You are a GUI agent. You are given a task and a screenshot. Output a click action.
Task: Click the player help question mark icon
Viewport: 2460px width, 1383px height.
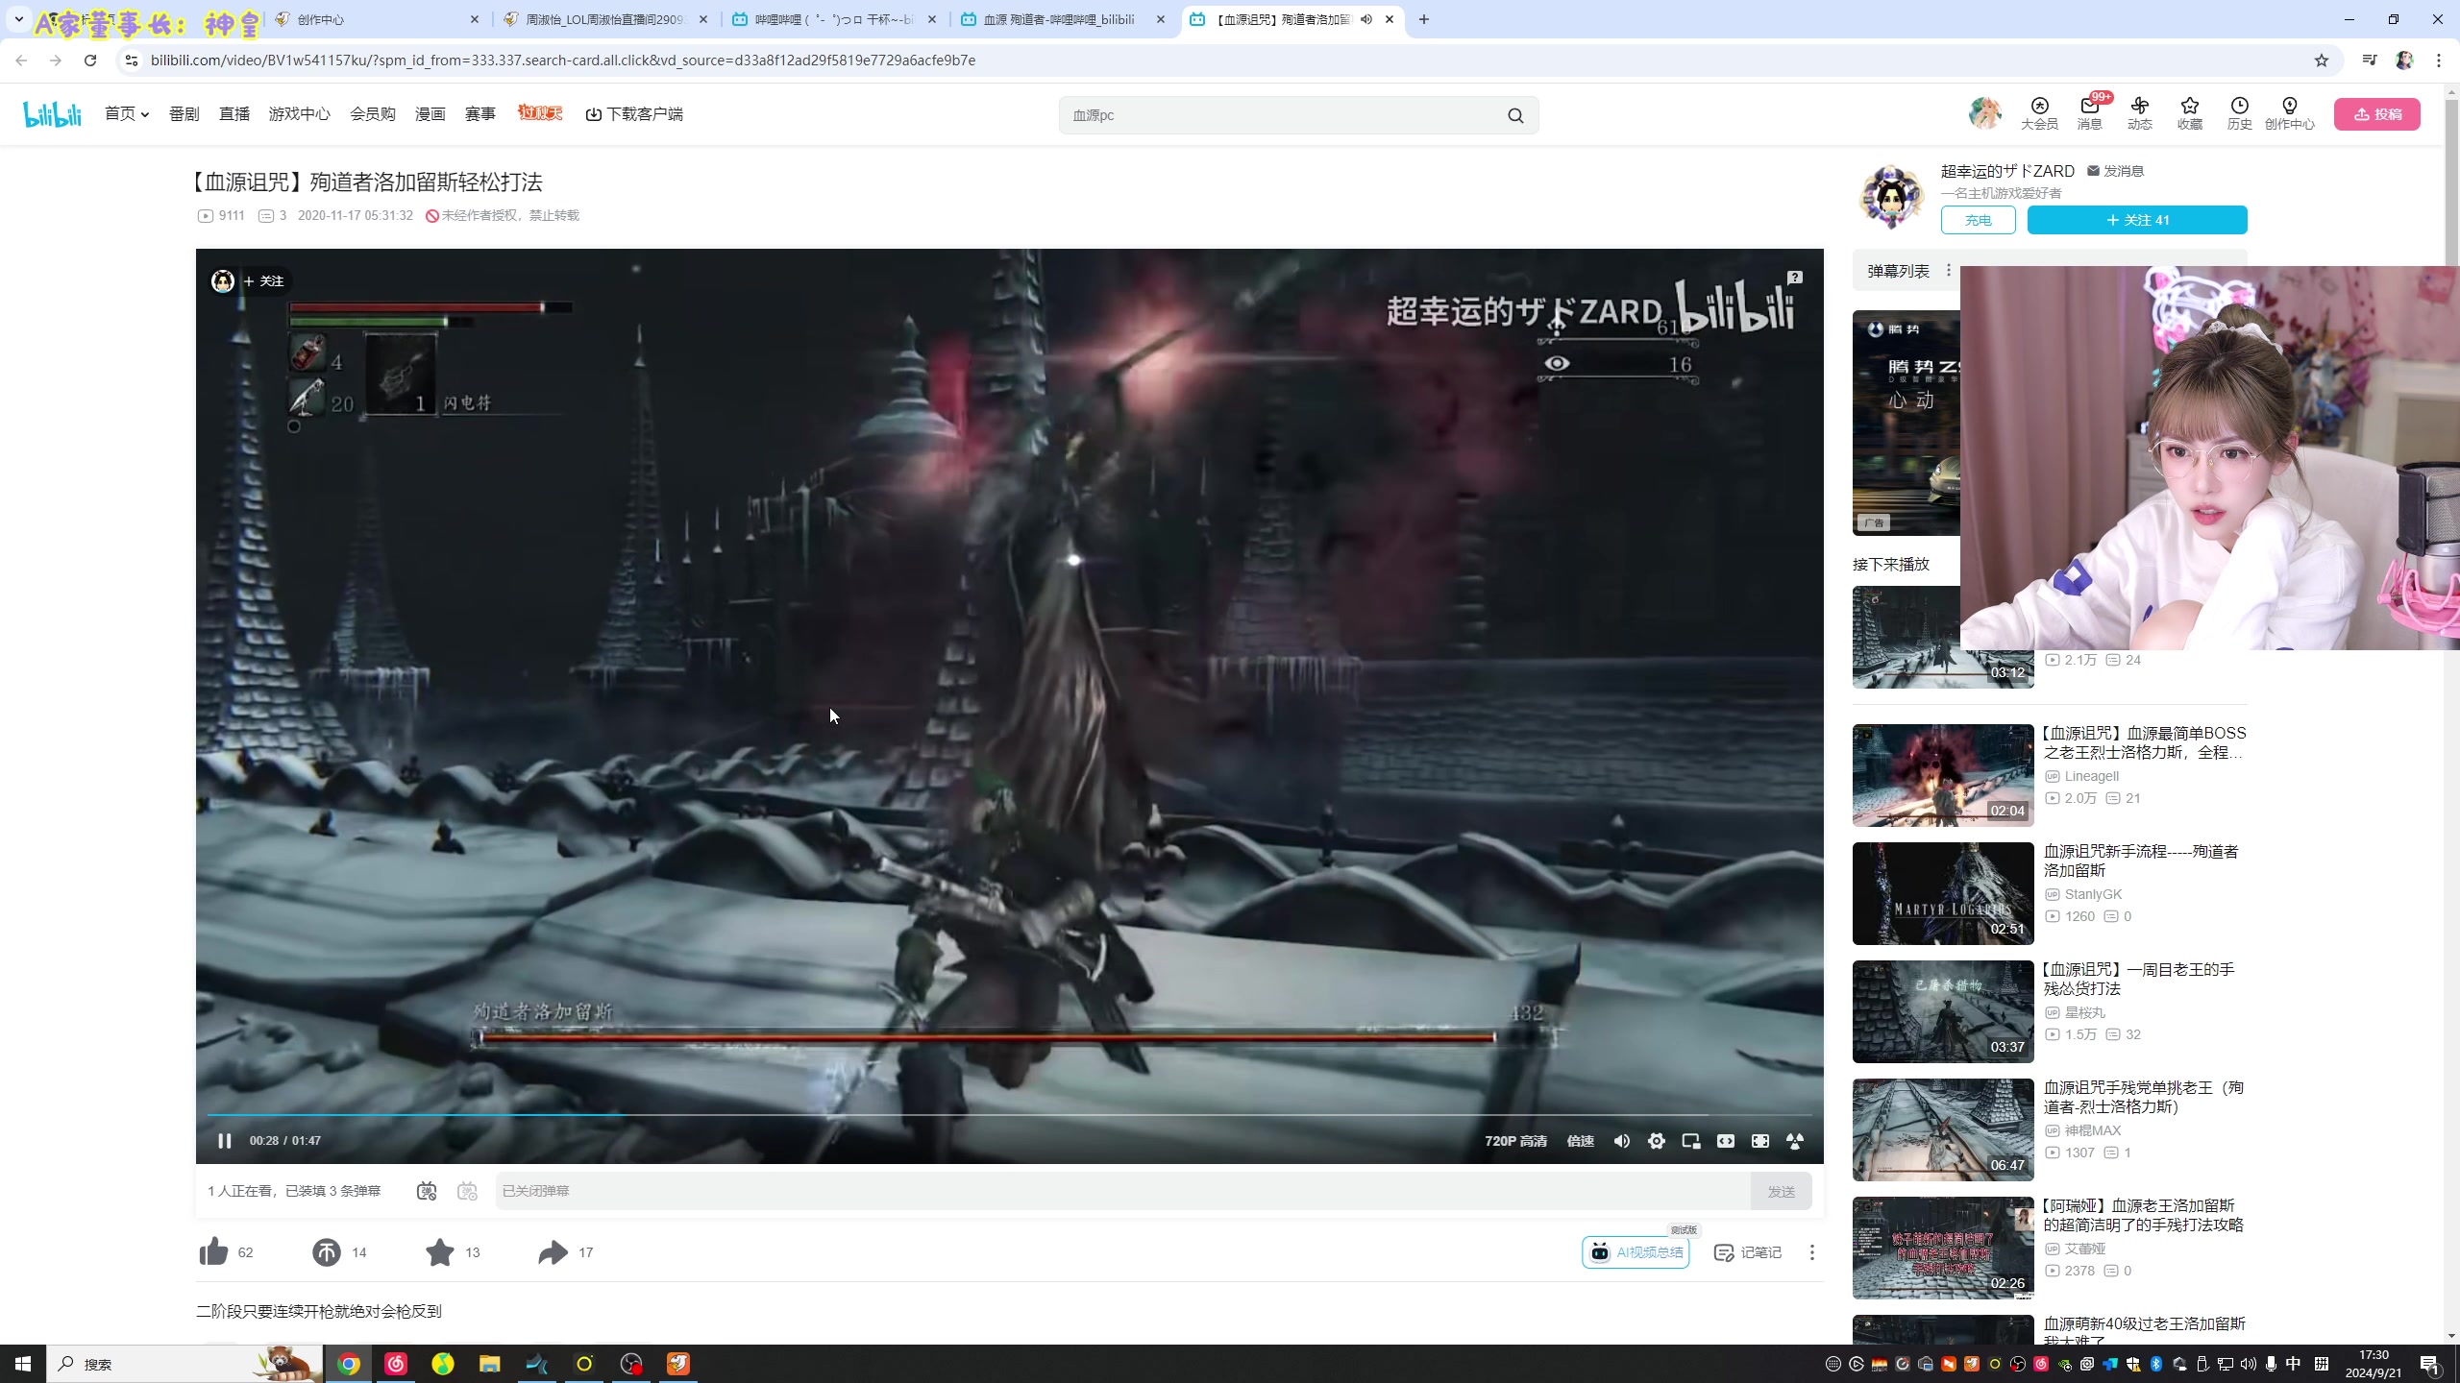coord(1794,278)
